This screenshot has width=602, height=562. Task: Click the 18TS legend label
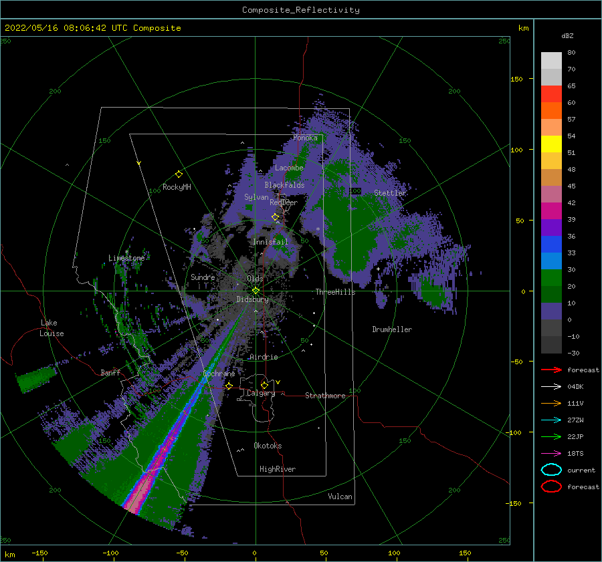coord(575,454)
